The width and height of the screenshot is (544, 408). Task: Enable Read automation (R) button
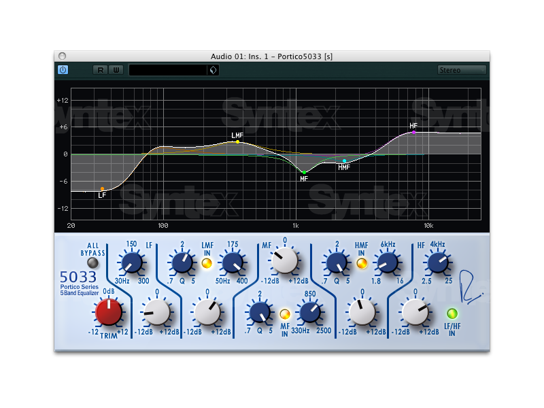101,70
